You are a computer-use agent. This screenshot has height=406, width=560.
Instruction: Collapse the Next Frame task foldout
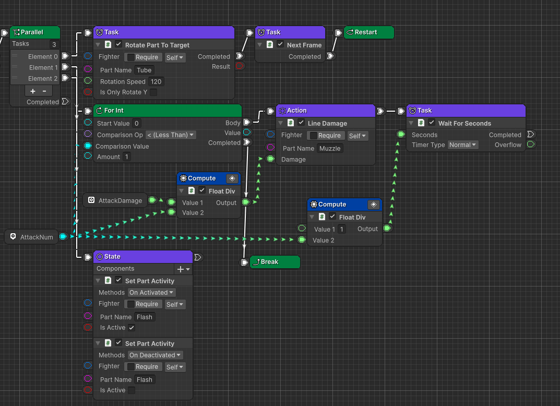point(259,45)
